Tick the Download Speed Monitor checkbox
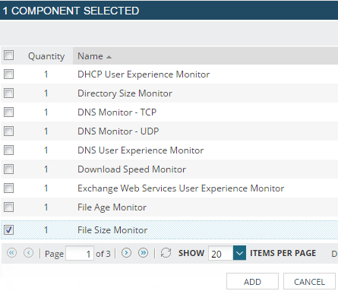This screenshot has height=291, width=338. [8, 169]
